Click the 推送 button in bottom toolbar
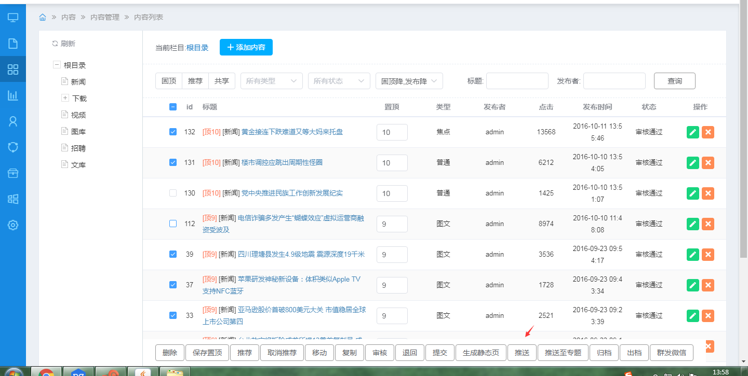 click(x=522, y=353)
